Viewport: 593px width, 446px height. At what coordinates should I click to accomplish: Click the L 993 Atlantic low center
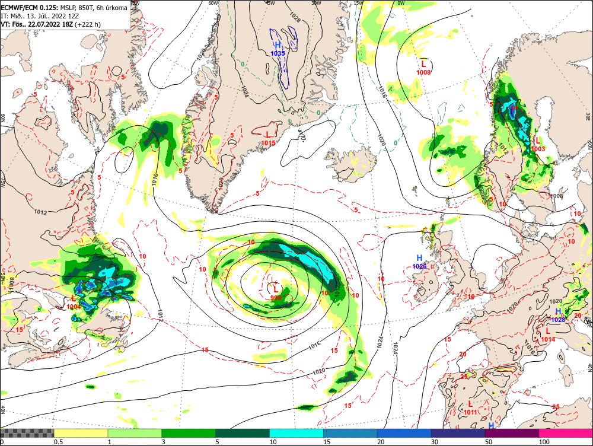point(276,293)
